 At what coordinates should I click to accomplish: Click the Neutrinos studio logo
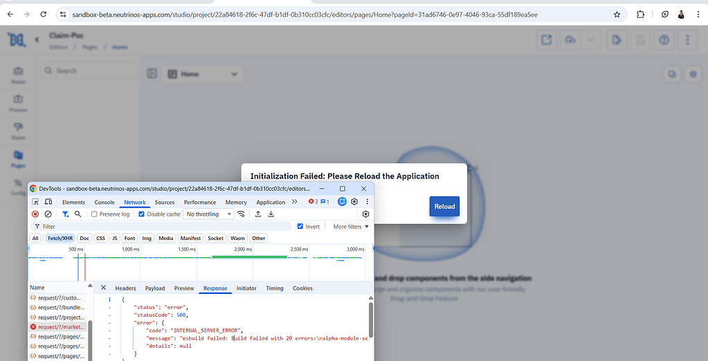[16, 39]
